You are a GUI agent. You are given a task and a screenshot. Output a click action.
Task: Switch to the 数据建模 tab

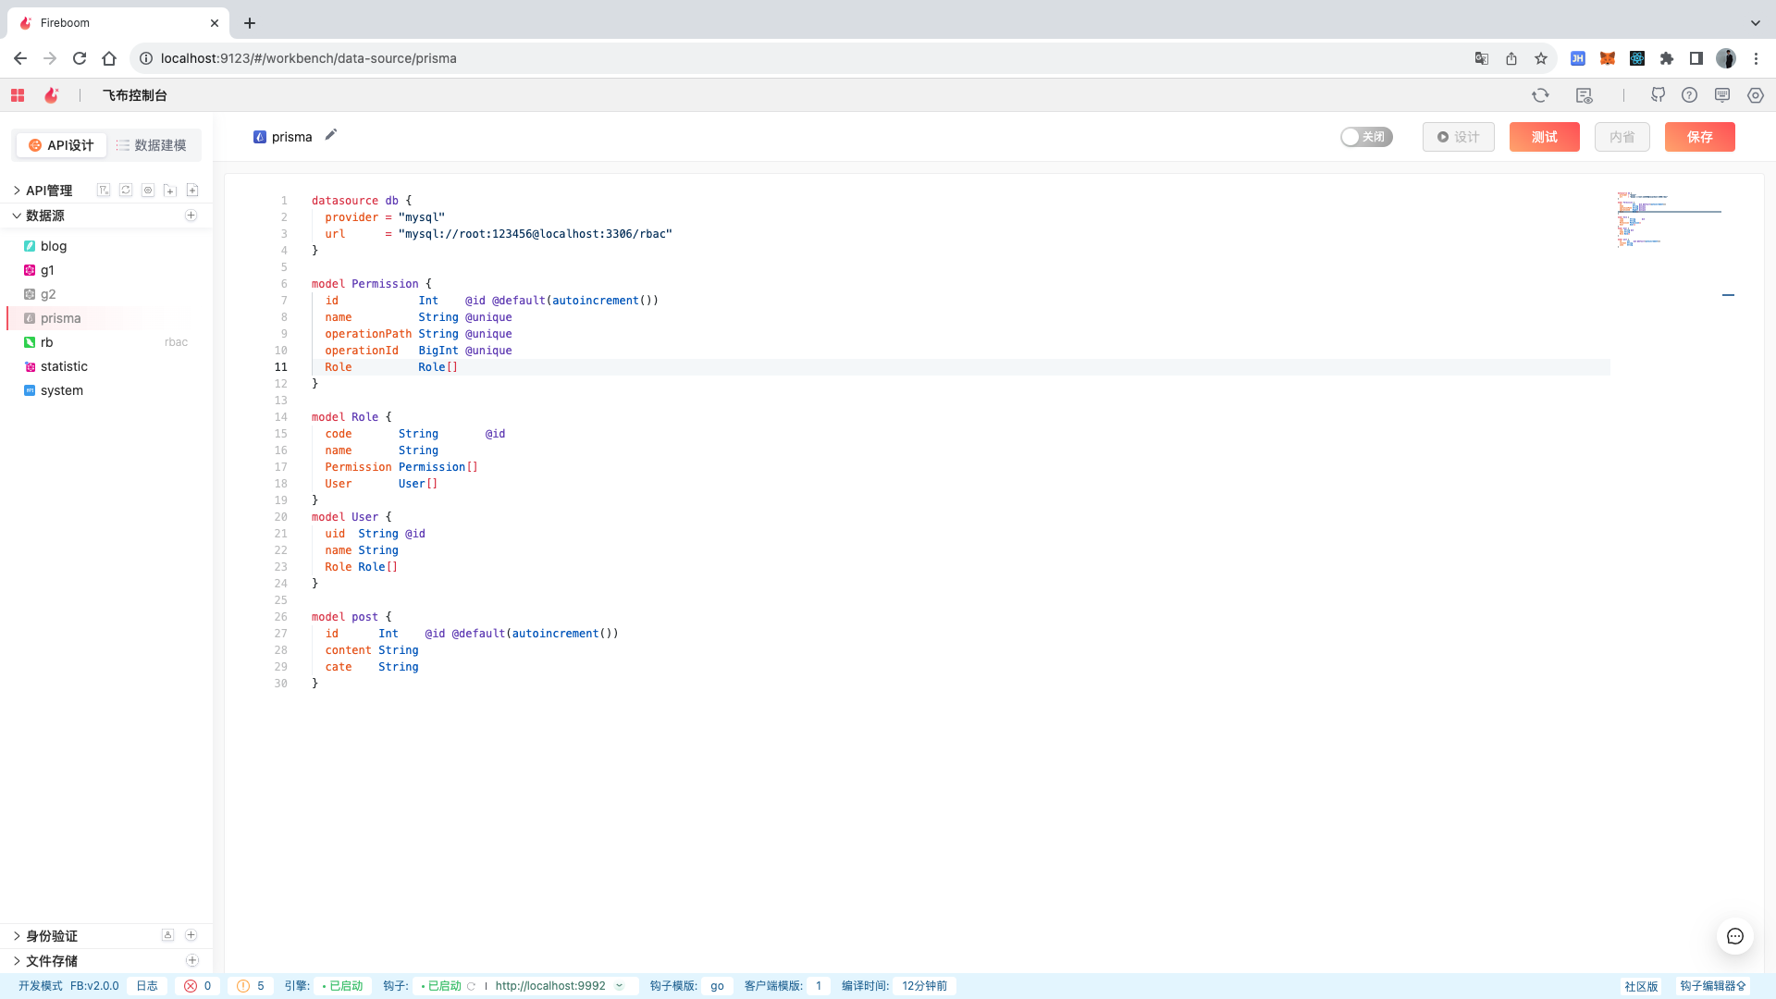[x=152, y=145]
